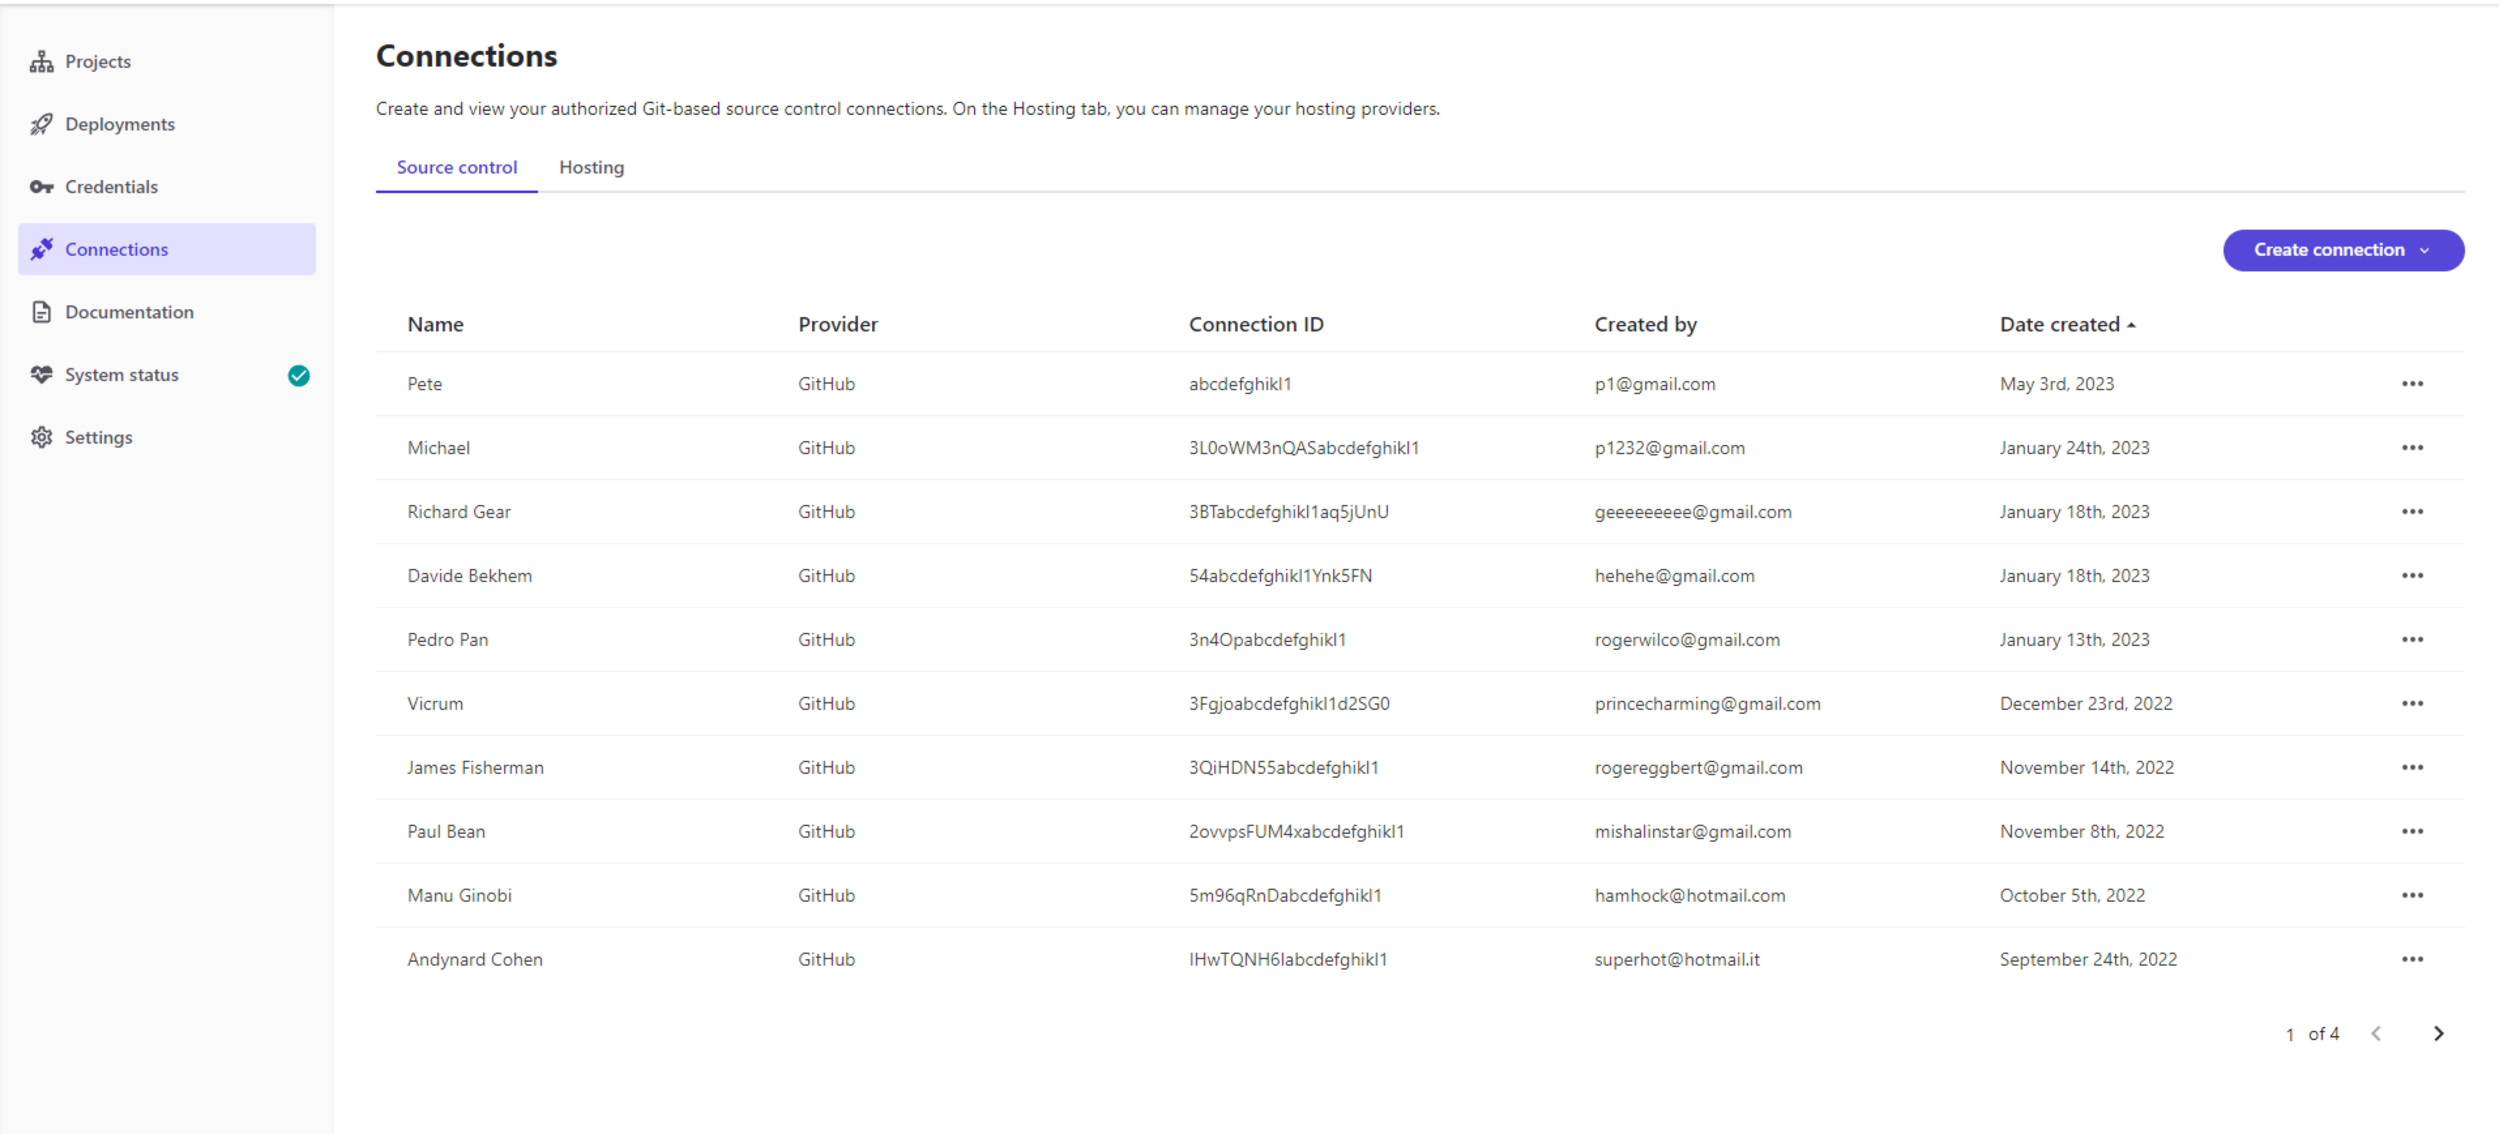Click the name James Fisherman
The image size is (2499, 1134).
(475, 768)
